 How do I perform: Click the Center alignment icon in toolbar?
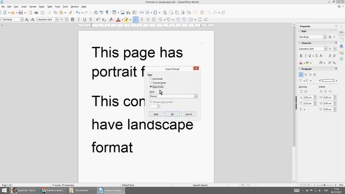point(142,19)
